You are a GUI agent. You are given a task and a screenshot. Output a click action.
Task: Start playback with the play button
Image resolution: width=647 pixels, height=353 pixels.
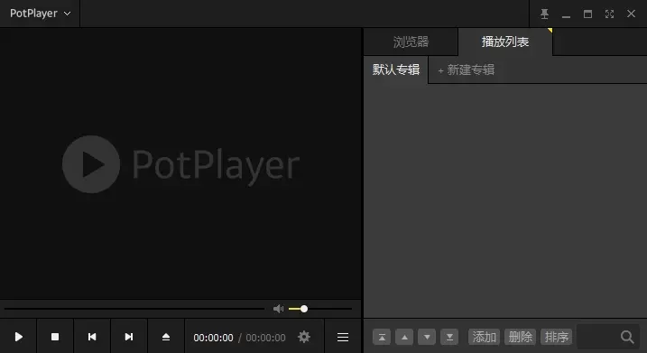click(19, 337)
